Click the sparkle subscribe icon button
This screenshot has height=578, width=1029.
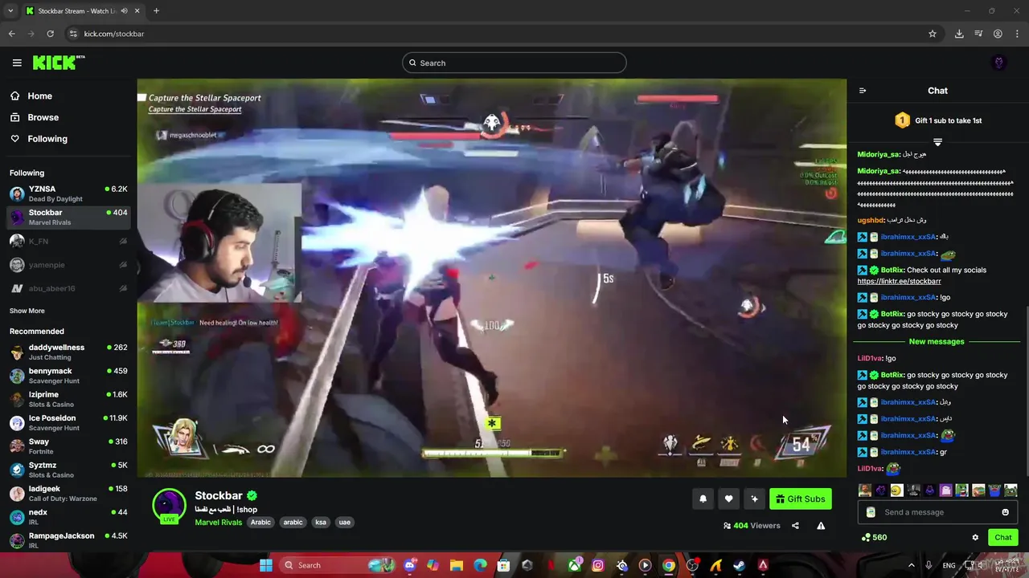coord(754,499)
